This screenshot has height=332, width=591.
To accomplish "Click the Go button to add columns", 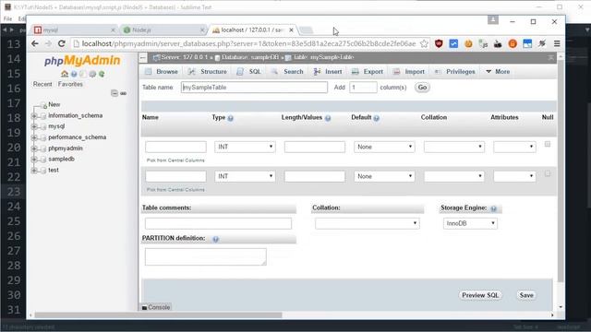I will pyautogui.click(x=422, y=88).
